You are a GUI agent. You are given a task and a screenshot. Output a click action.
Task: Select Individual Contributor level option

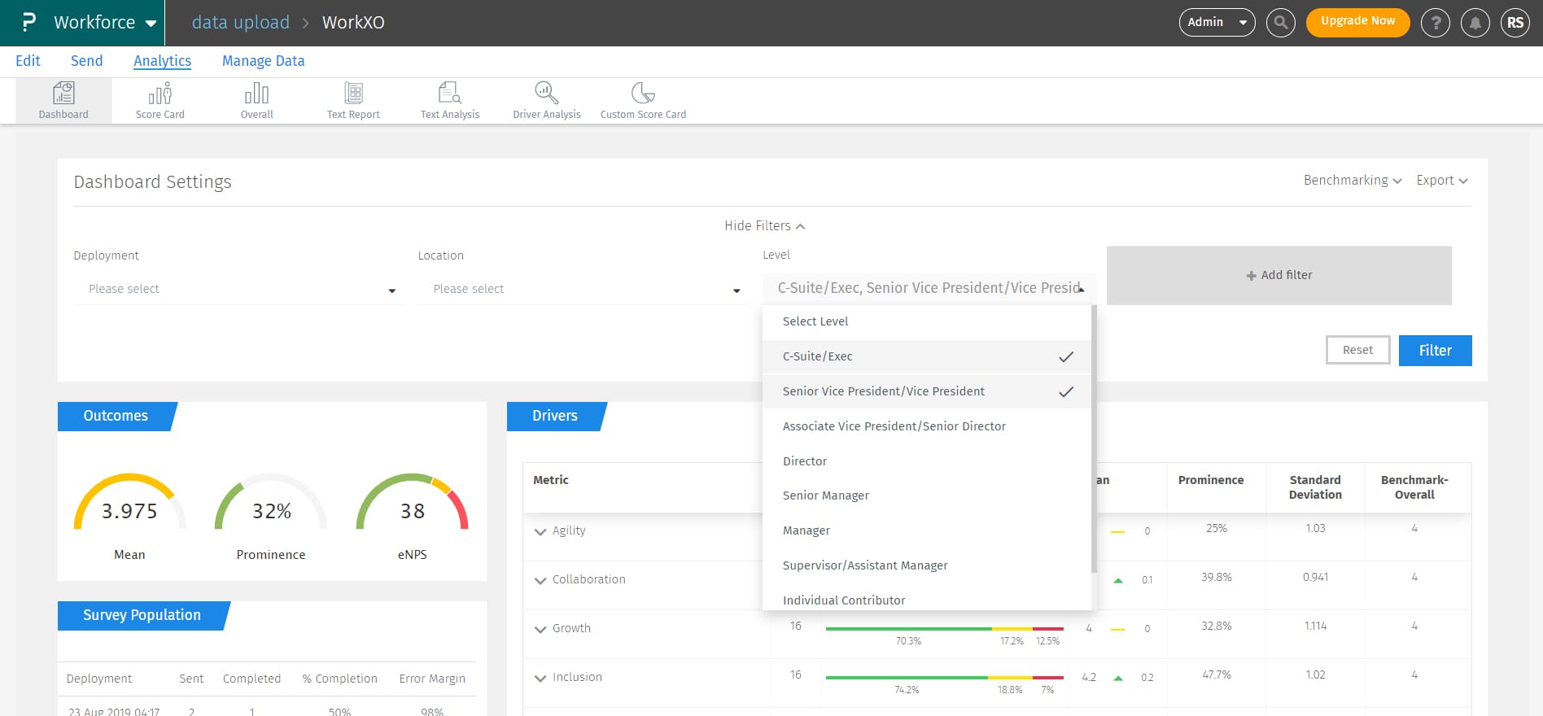pyautogui.click(x=926, y=600)
